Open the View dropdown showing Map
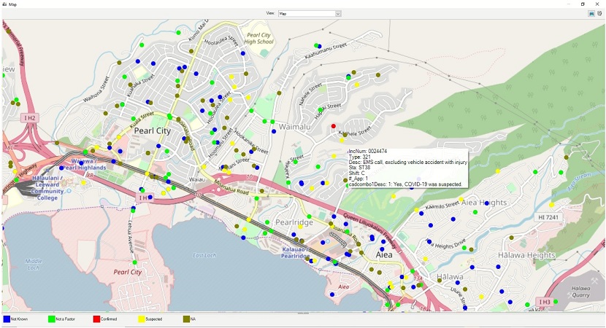Screen dimensions: 606x328 (x=309, y=14)
